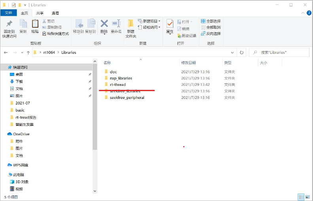
Task: Choose Copy path (复制路径)
Action: coord(52,27)
